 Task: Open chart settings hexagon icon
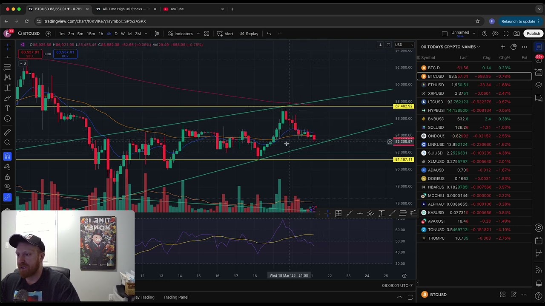[x=495, y=34]
